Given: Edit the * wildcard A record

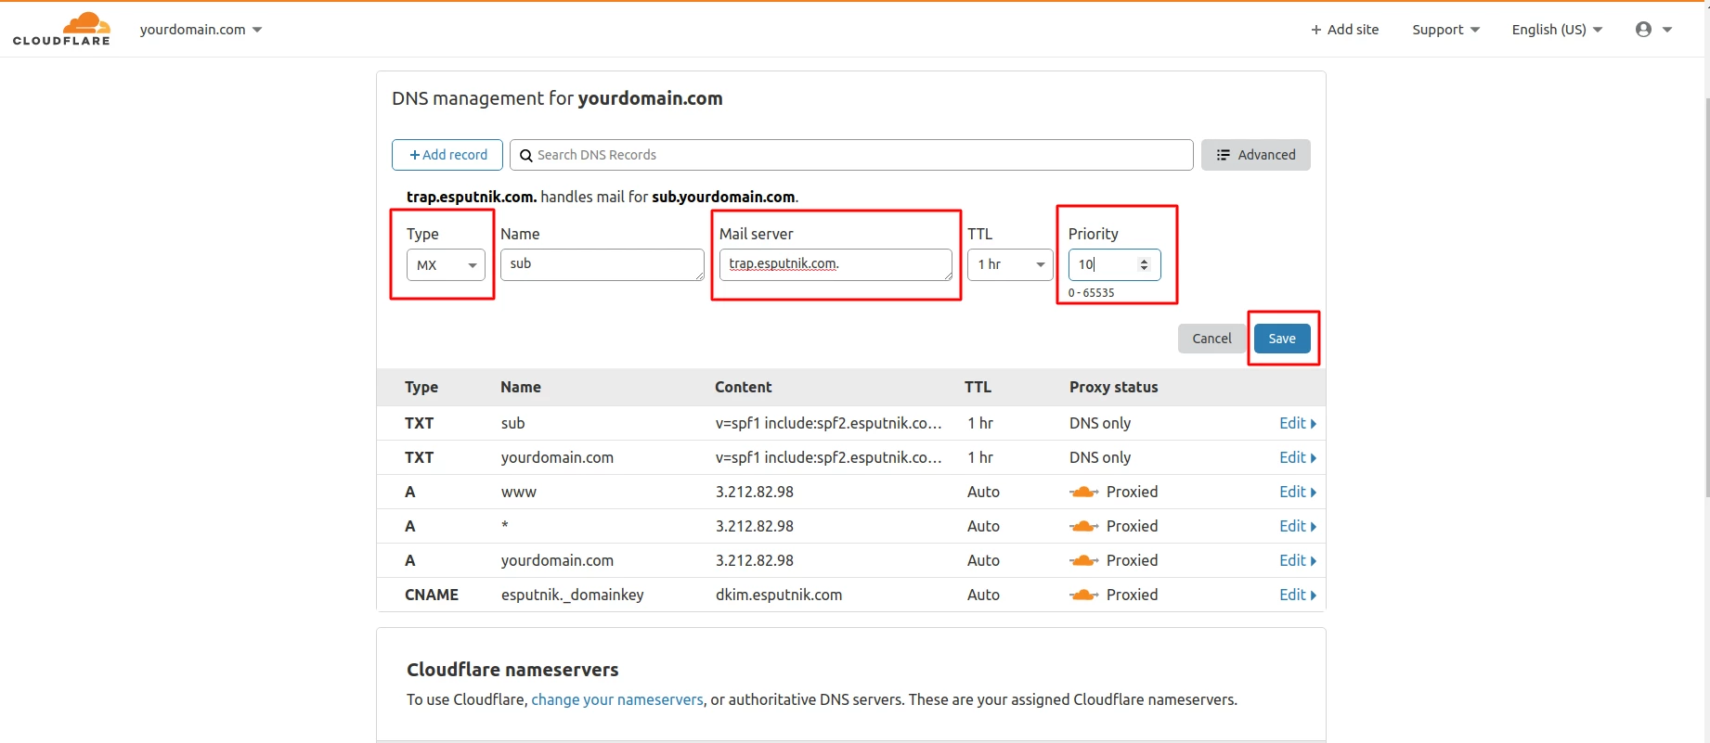Looking at the screenshot, I should [1297, 526].
